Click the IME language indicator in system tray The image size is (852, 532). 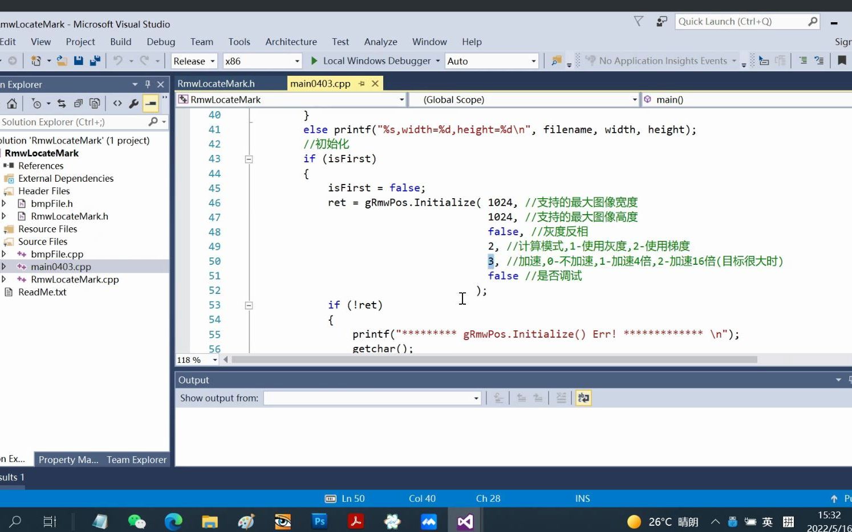pos(768,522)
